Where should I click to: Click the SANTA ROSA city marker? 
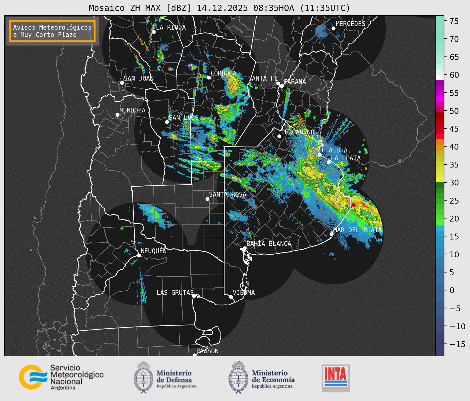[207, 199]
